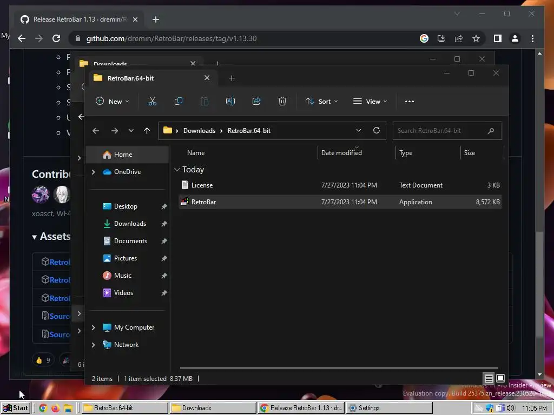Collapse the Today group
Image resolution: width=554 pixels, height=415 pixels.
click(177, 170)
